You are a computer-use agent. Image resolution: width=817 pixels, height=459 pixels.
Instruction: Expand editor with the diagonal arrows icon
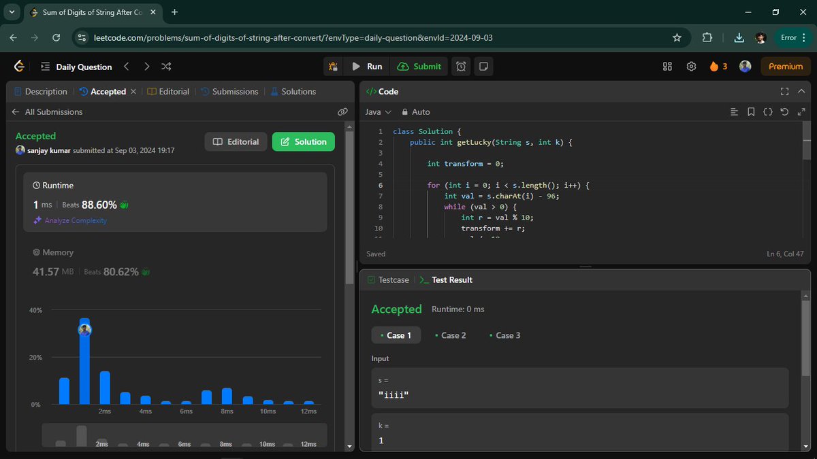click(801, 112)
